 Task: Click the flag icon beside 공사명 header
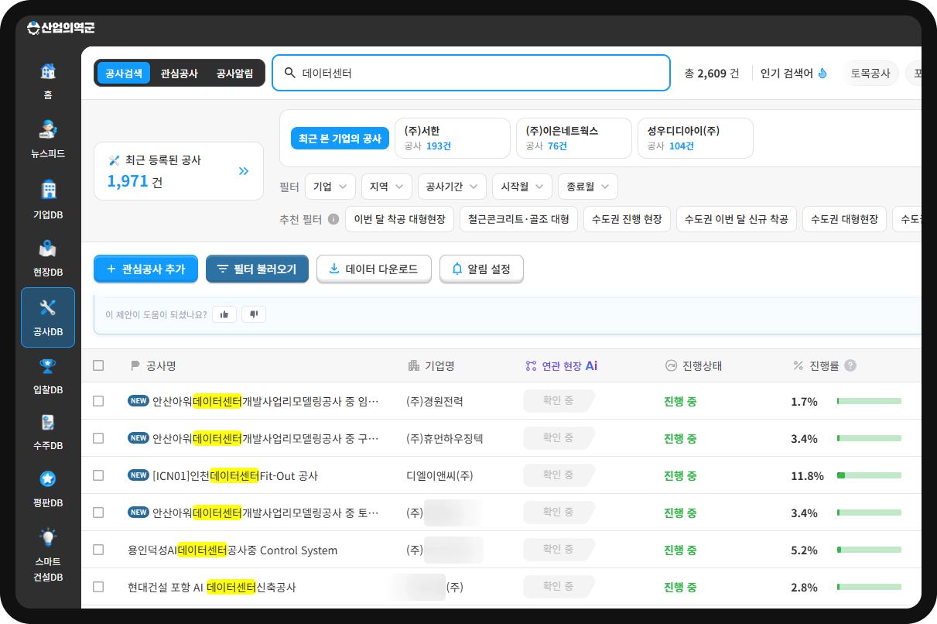[135, 365]
